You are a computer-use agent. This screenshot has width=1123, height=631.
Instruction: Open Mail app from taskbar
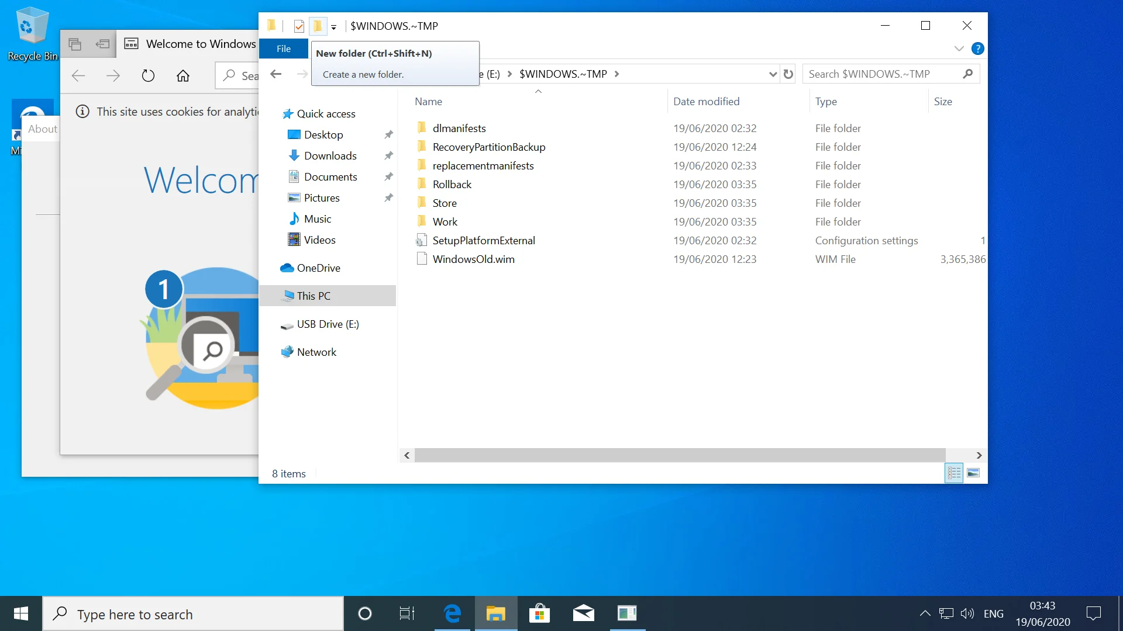pyautogui.click(x=583, y=613)
